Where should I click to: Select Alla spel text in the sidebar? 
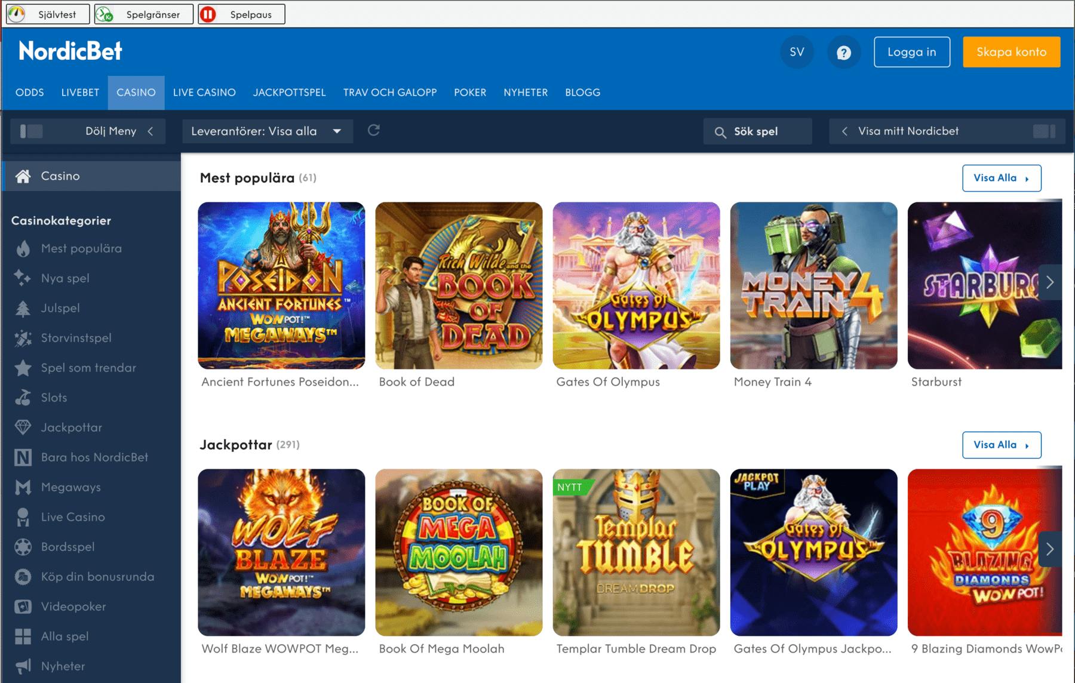[64, 636]
